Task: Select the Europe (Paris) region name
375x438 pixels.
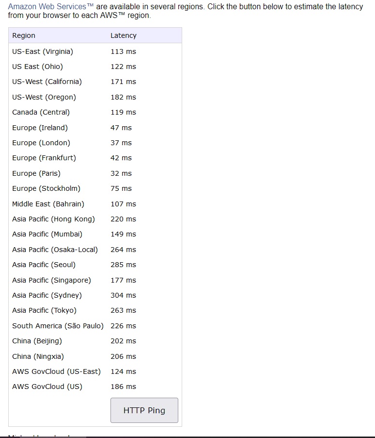Action: (x=36, y=173)
